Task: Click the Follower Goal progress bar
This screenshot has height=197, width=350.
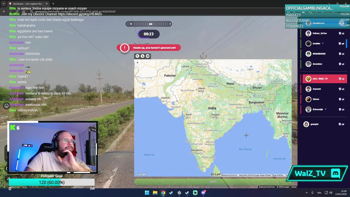Action: pyautogui.click(x=51, y=182)
